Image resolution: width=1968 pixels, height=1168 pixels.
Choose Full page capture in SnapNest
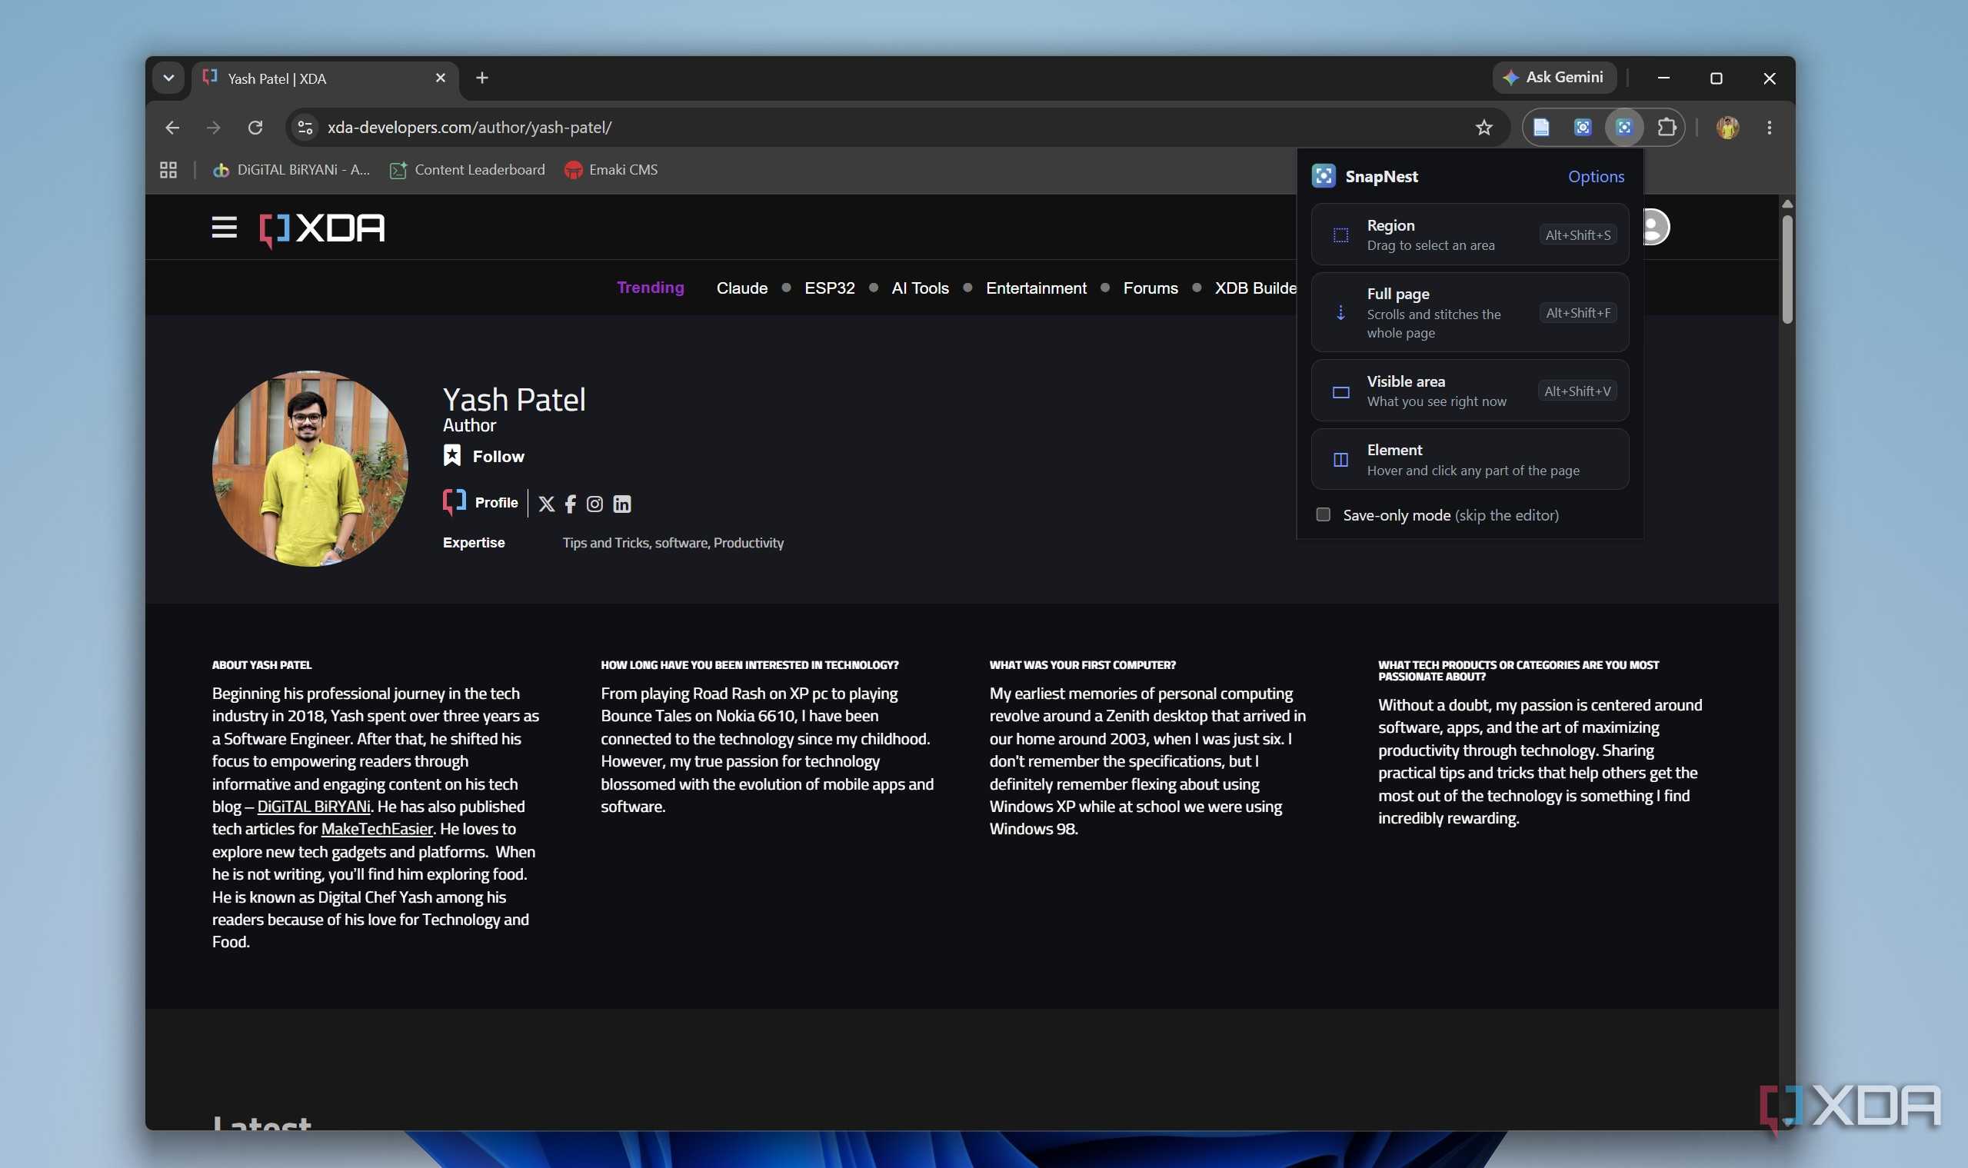coord(1470,312)
